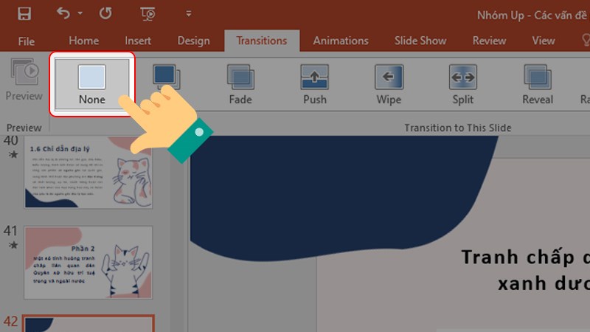The width and height of the screenshot is (590, 332).
Task: Open the File tab
Action: [x=27, y=41]
